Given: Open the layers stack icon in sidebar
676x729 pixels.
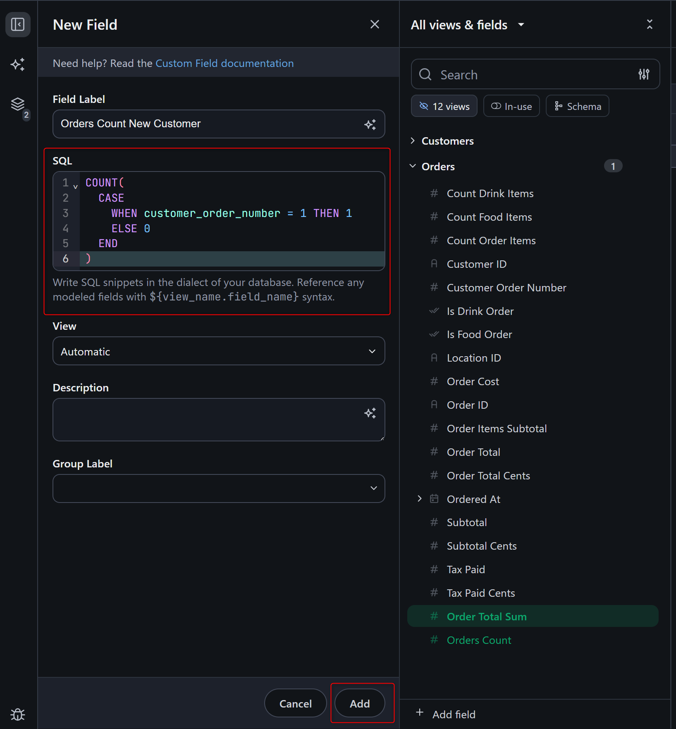Looking at the screenshot, I should [x=18, y=104].
